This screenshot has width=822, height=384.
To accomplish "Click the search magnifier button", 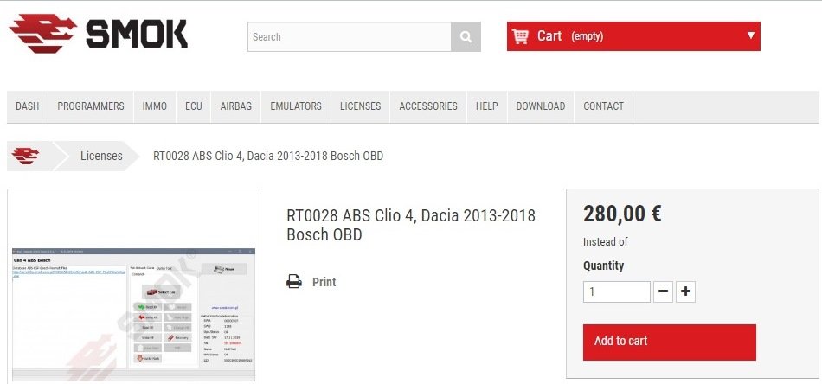I will pos(466,36).
